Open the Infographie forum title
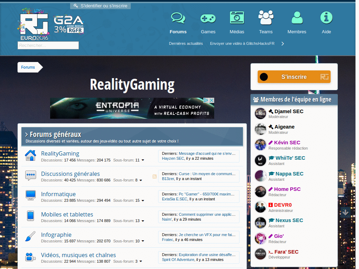Image resolution: width=359 pixels, height=269 pixels. 56,235
